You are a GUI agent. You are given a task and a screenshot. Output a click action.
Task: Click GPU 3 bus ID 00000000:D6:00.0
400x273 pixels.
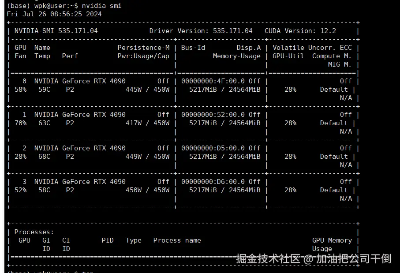pos(213,182)
